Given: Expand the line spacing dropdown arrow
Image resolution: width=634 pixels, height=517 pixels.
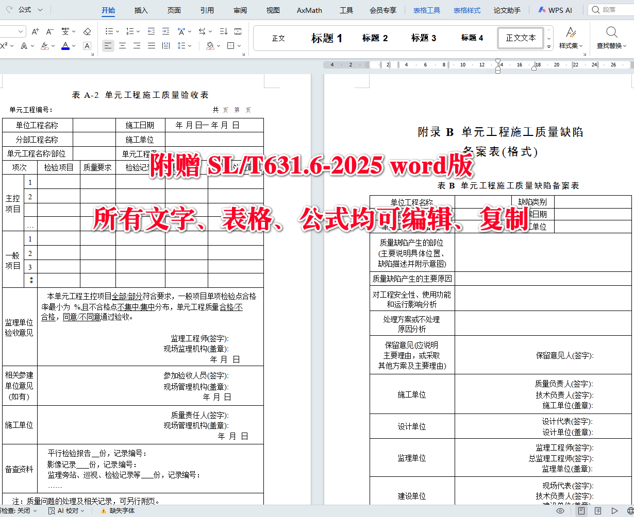Looking at the screenshot, I should [189, 46].
